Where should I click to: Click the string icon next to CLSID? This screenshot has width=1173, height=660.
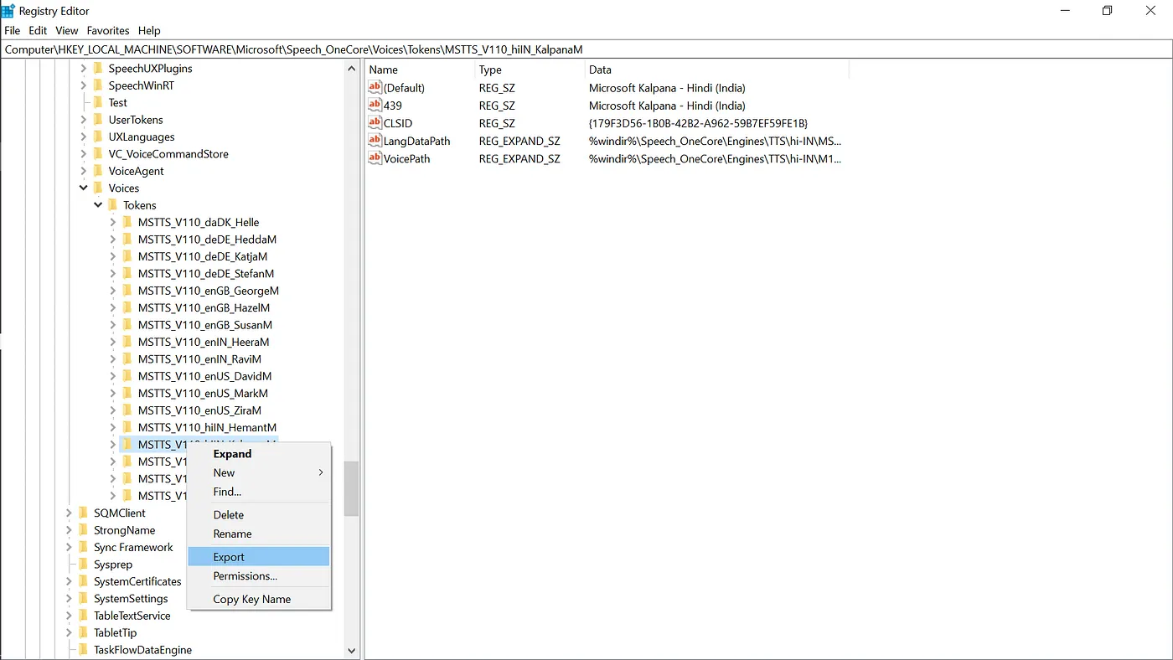pyautogui.click(x=375, y=123)
